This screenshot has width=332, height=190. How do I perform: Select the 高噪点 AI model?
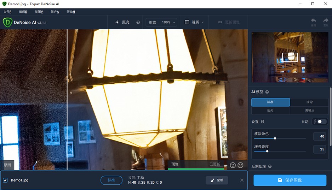click(x=309, y=110)
